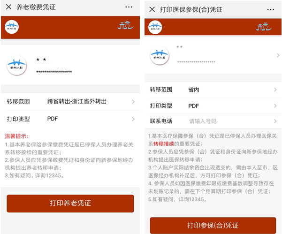Tap bridge emblem in 养老缴费凭证 header
The image size is (282, 234).
click(x=125, y=25)
